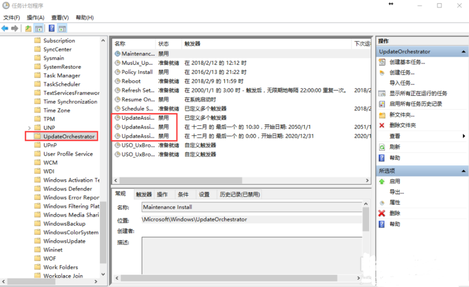The image size is (469, 287).
Task: Click the show running tasks icon
Action: 382,93
